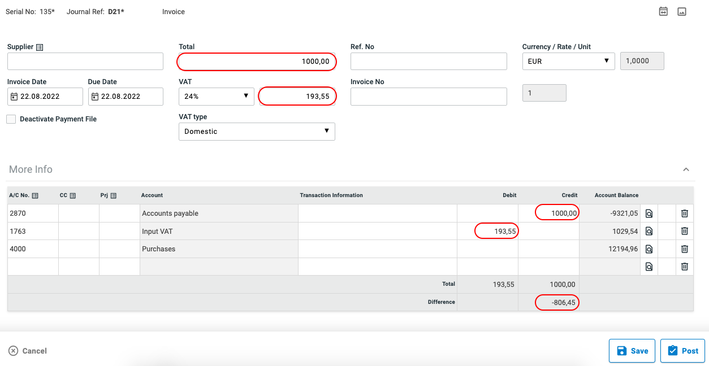The width and height of the screenshot is (709, 366).
Task: Delete the Input VAT row
Action: click(x=684, y=231)
